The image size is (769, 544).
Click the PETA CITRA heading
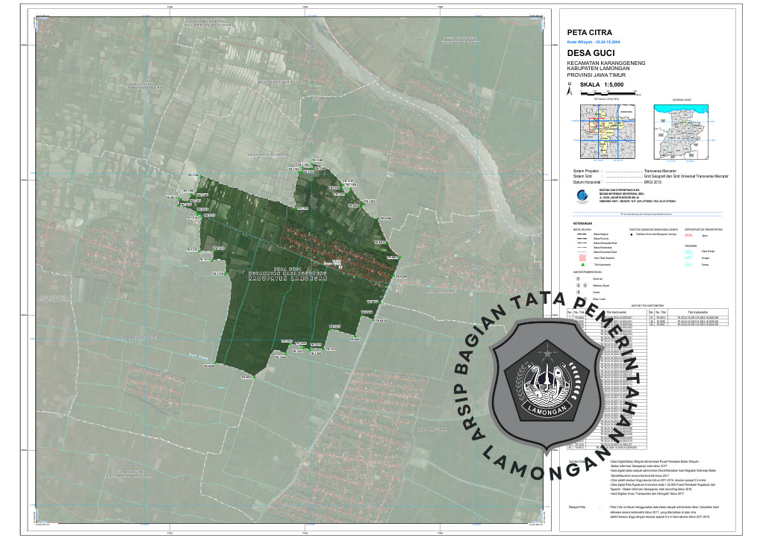(589, 33)
